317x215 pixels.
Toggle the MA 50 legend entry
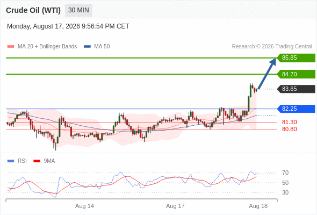97,47
